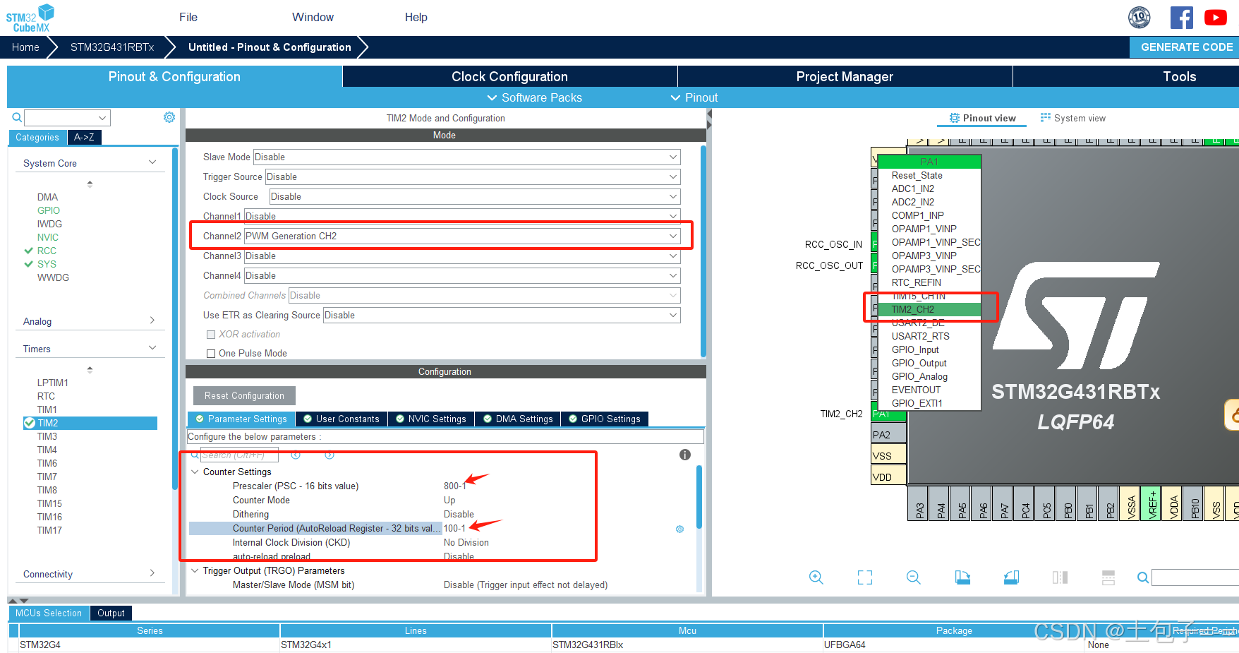The width and height of the screenshot is (1239, 653).
Task: Click the pin search magnifier icon
Action: point(1143,577)
